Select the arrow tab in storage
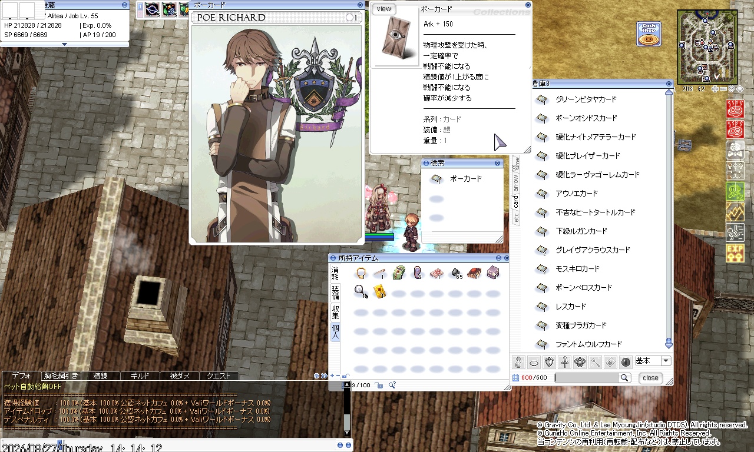The height and width of the screenshot is (452, 754). coord(516,184)
